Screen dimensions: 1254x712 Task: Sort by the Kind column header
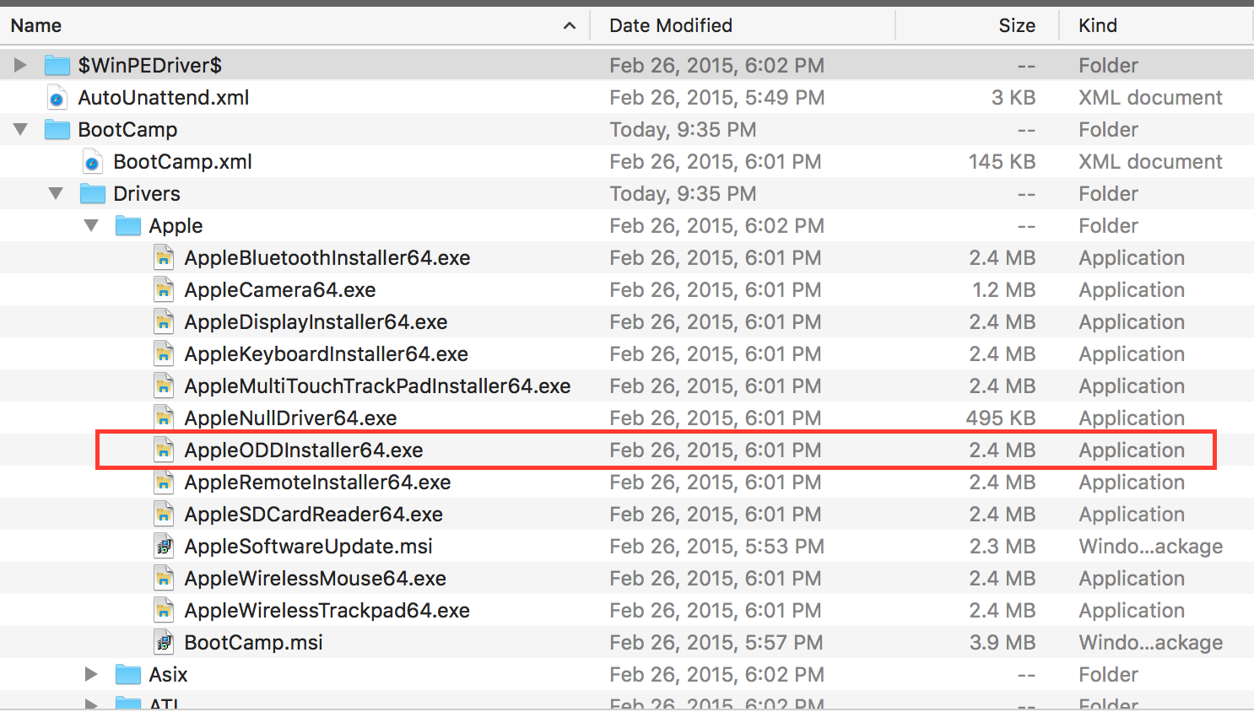point(1156,25)
